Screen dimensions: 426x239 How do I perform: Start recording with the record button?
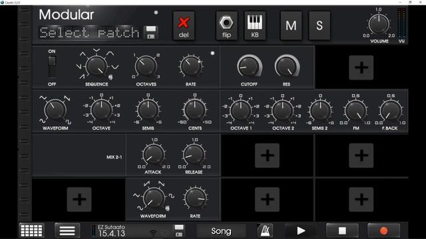click(x=383, y=230)
